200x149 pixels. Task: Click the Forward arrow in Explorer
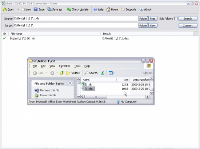52,73
